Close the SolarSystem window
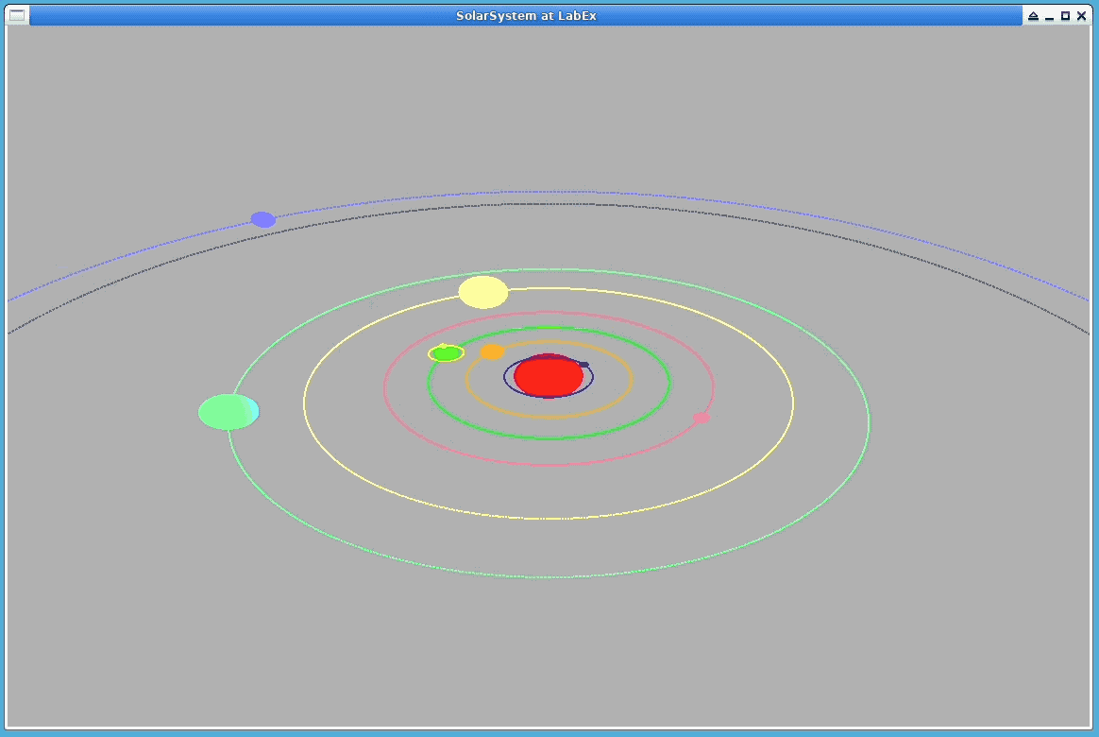This screenshot has width=1099, height=737. coord(1082,16)
